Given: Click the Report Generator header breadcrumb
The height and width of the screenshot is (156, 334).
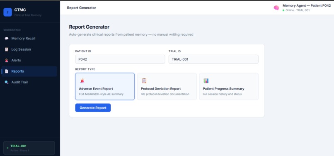Looking at the screenshot, I should click(x=81, y=8).
